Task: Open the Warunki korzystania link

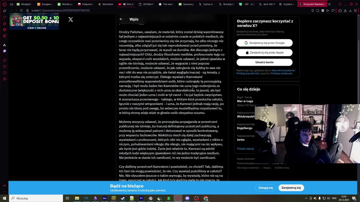Action: pos(283,70)
